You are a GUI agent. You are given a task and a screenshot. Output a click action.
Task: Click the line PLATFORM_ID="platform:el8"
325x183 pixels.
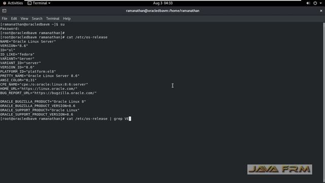tap(28, 72)
